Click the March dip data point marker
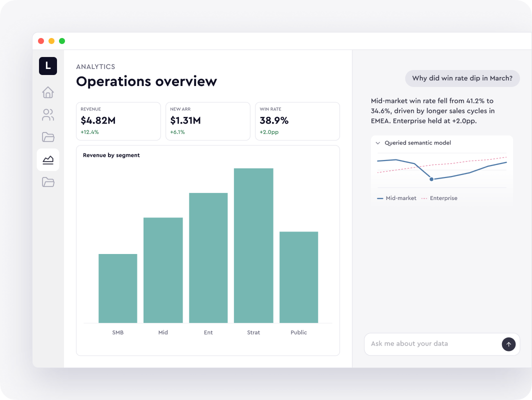This screenshot has width=532, height=400. pos(431,179)
